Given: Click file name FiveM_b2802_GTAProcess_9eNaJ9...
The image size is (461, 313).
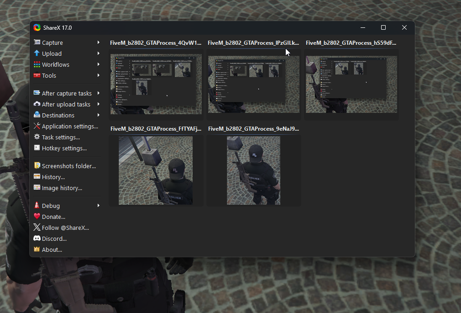Looking at the screenshot, I should click(253, 129).
